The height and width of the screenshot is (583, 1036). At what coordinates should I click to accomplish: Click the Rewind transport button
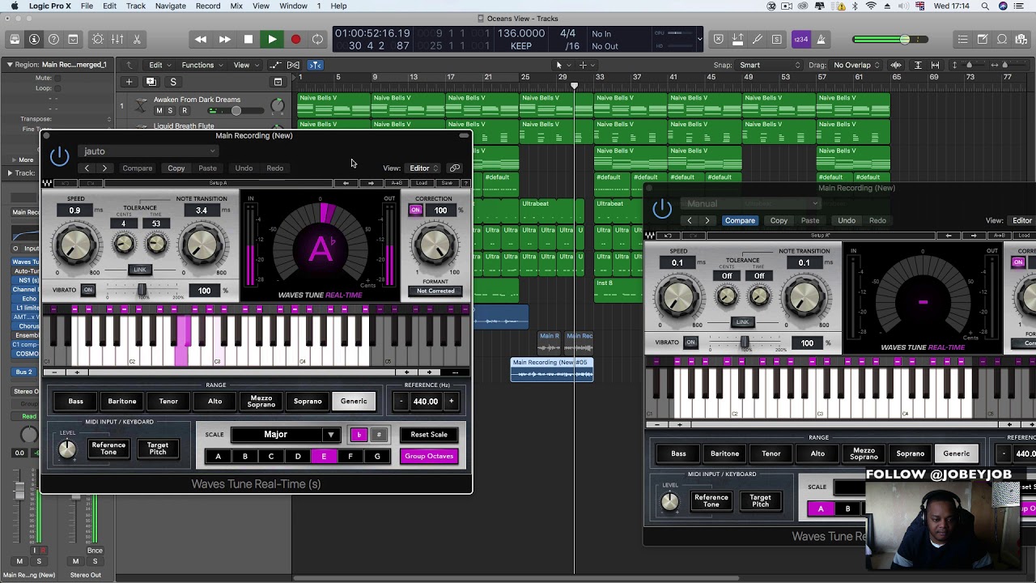click(x=201, y=39)
